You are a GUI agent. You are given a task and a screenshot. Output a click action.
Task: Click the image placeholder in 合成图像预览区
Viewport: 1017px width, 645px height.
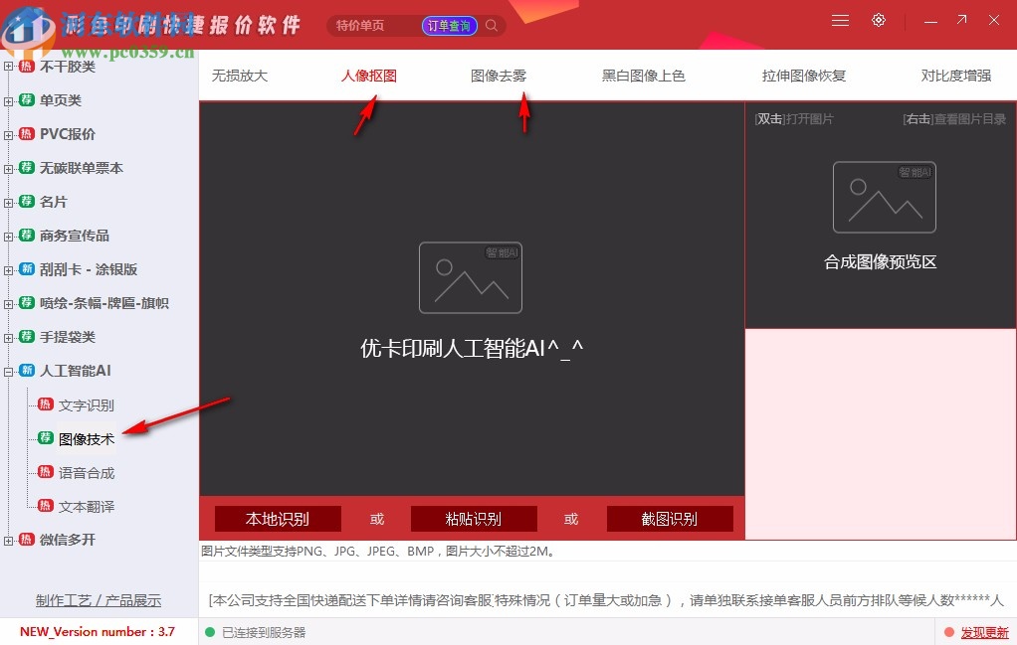[x=883, y=197]
